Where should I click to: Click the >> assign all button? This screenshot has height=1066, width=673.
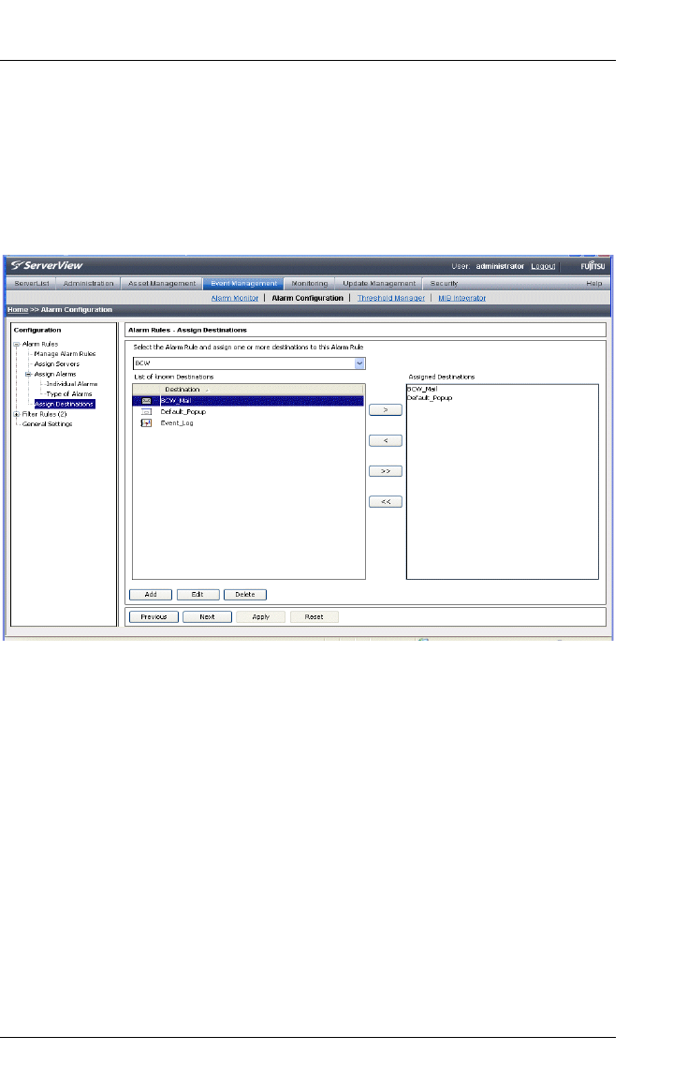pos(386,471)
